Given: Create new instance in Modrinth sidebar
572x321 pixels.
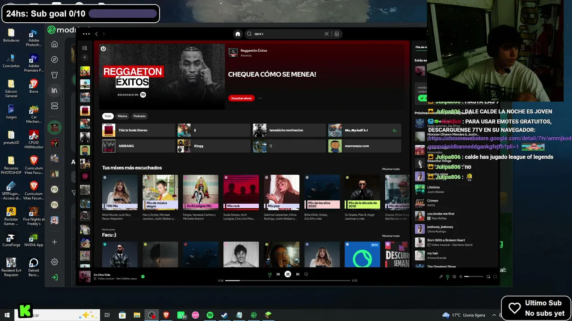Looking at the screenshot, I should pos(55,242).
